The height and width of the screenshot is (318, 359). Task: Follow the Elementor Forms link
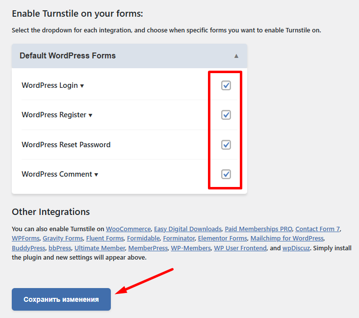[x=222, y=238]
